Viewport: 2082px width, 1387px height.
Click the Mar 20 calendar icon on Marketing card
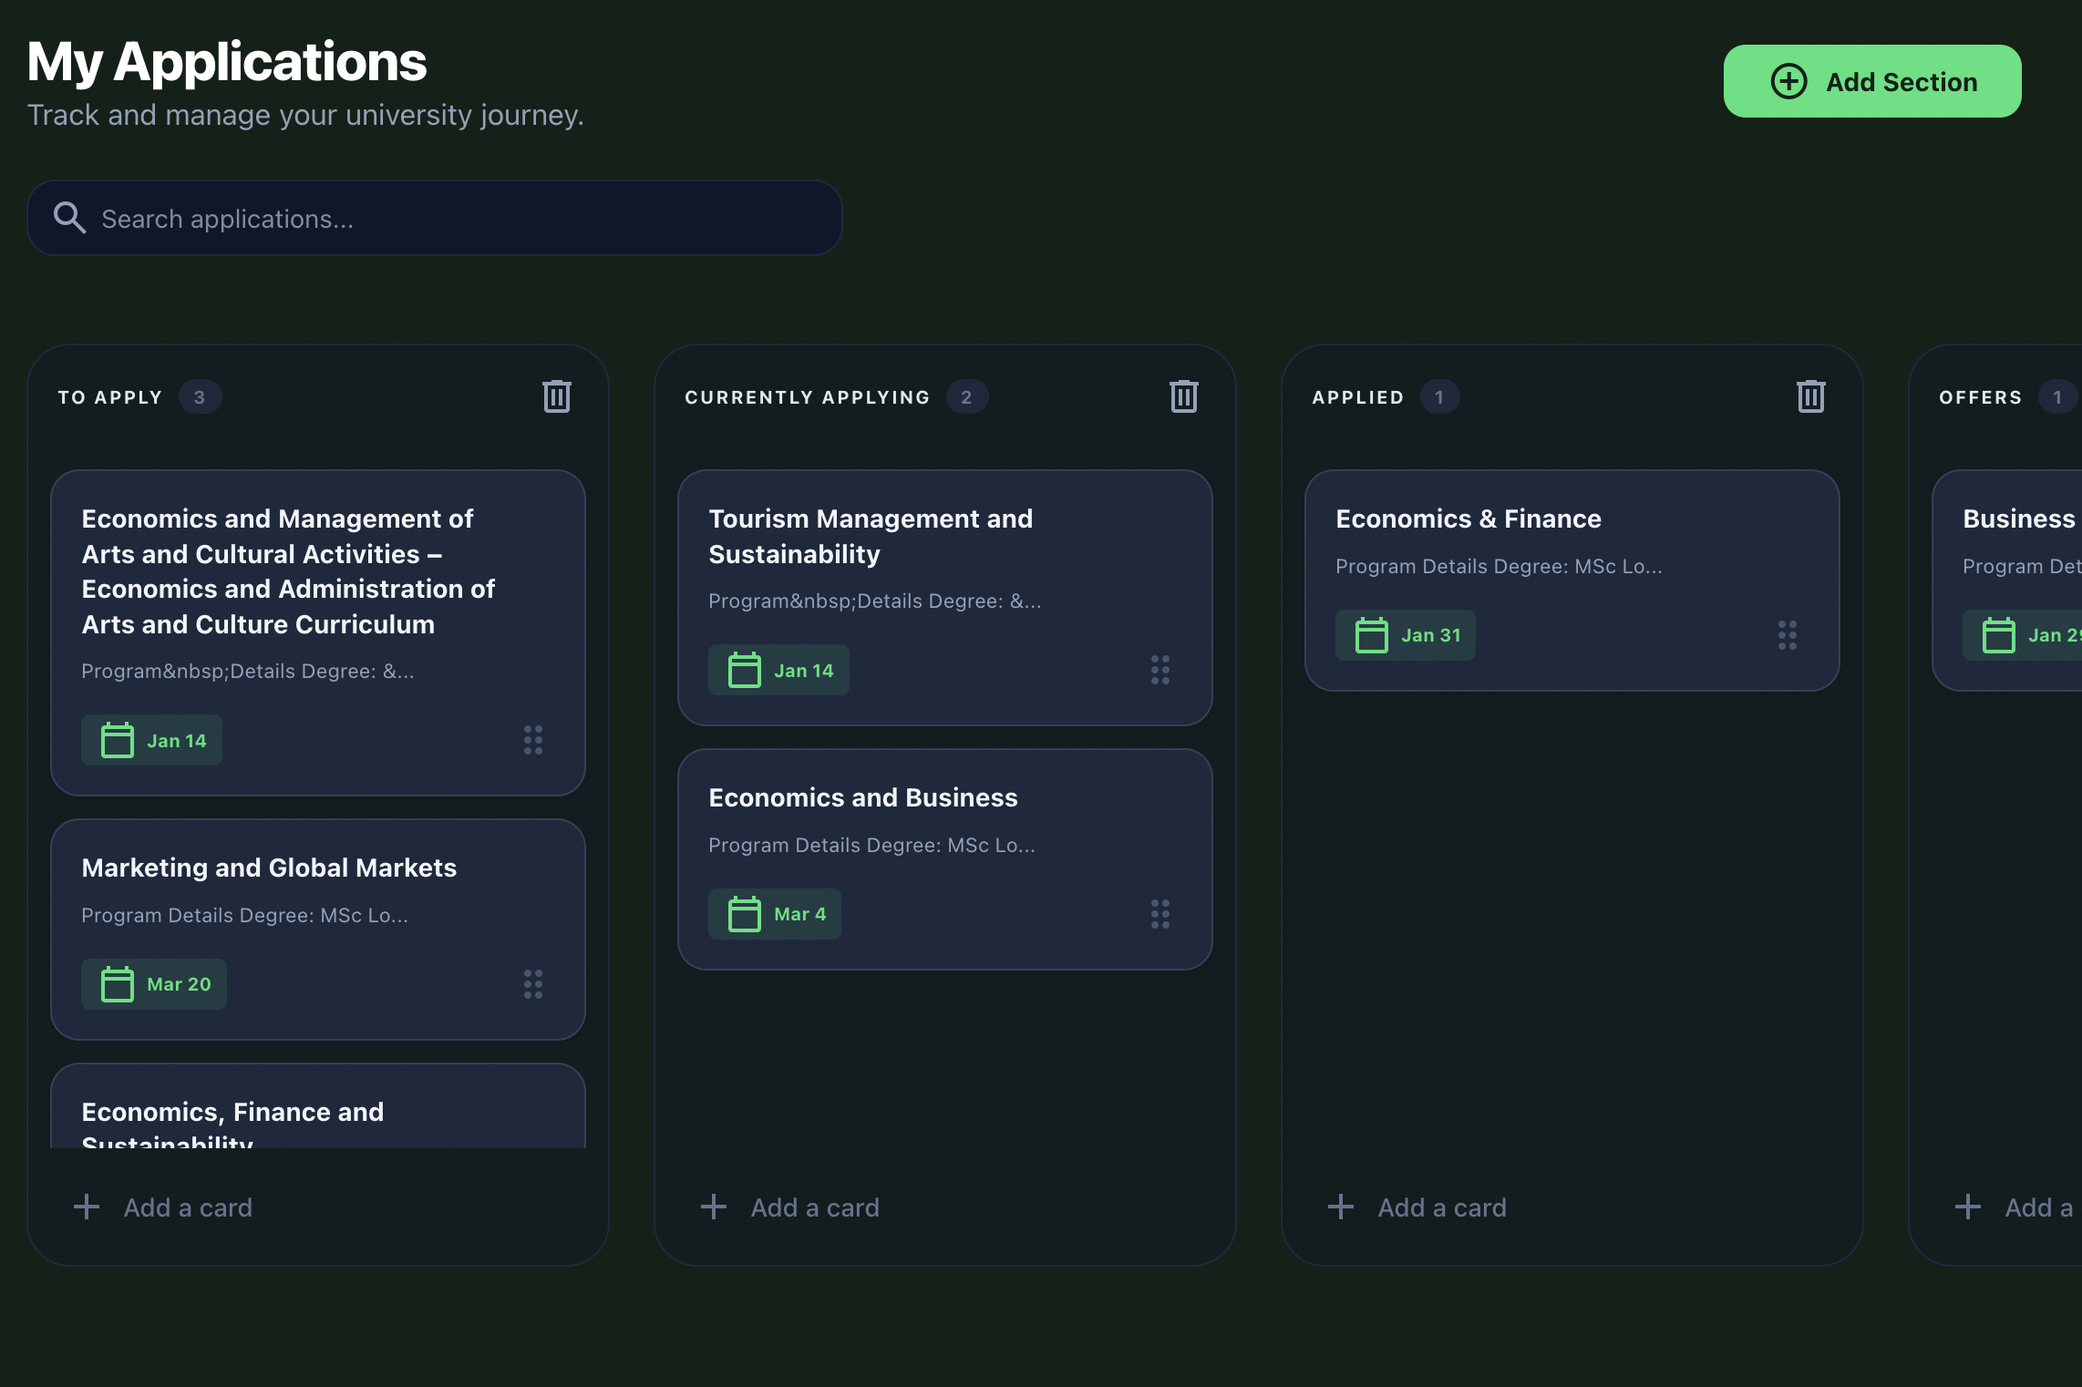[117, 984]
